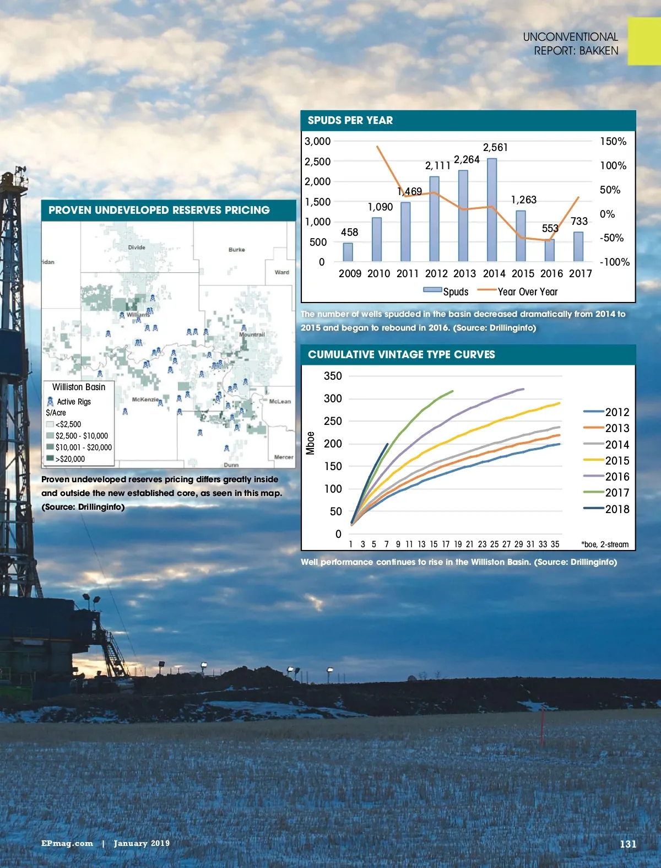Open the EPmag.com link in footer
This screenshot has width=661, height=868.
67,843
